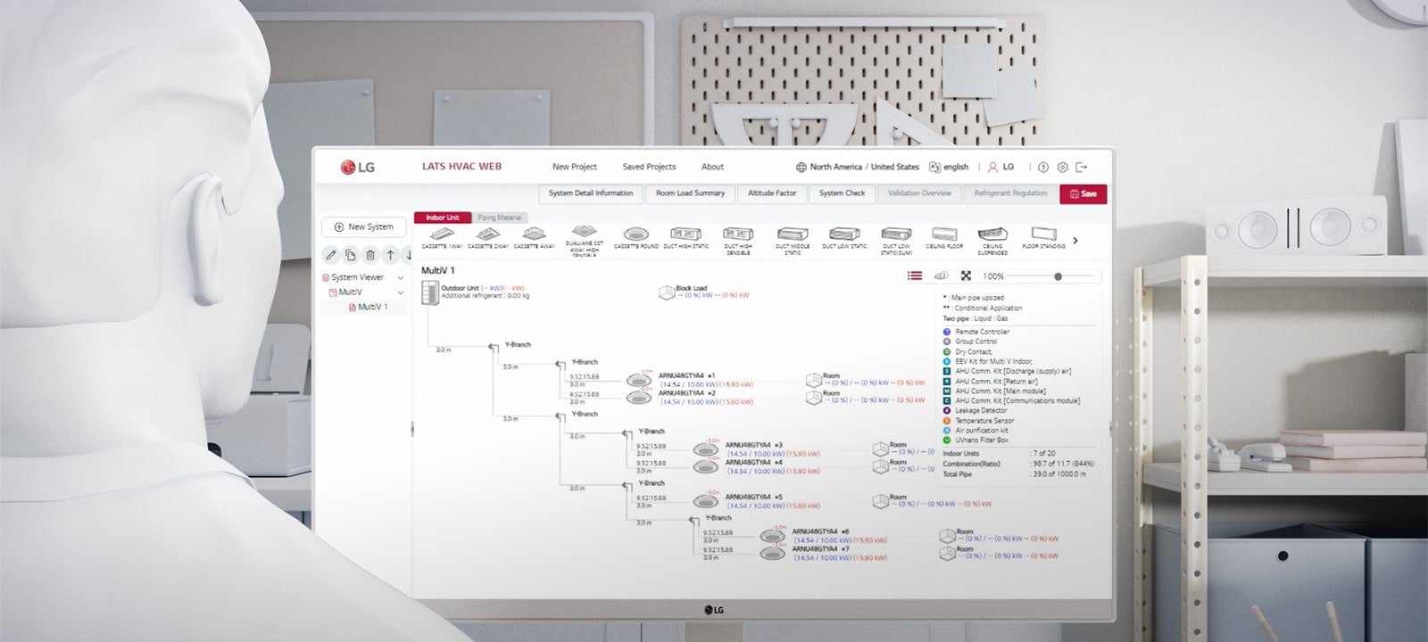Image resolution: width=1428 pixels, height=642 pixels.
Task: Open Room Load Summary
Action: pos(690,193)
